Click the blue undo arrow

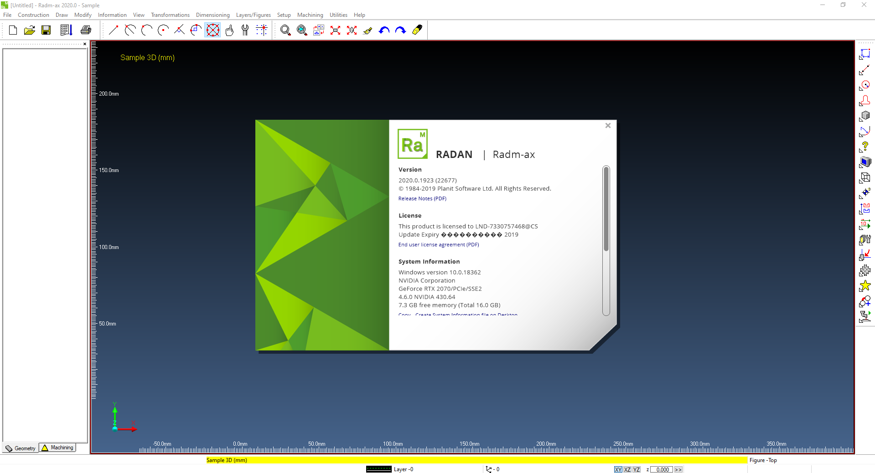tap(384, 31)
